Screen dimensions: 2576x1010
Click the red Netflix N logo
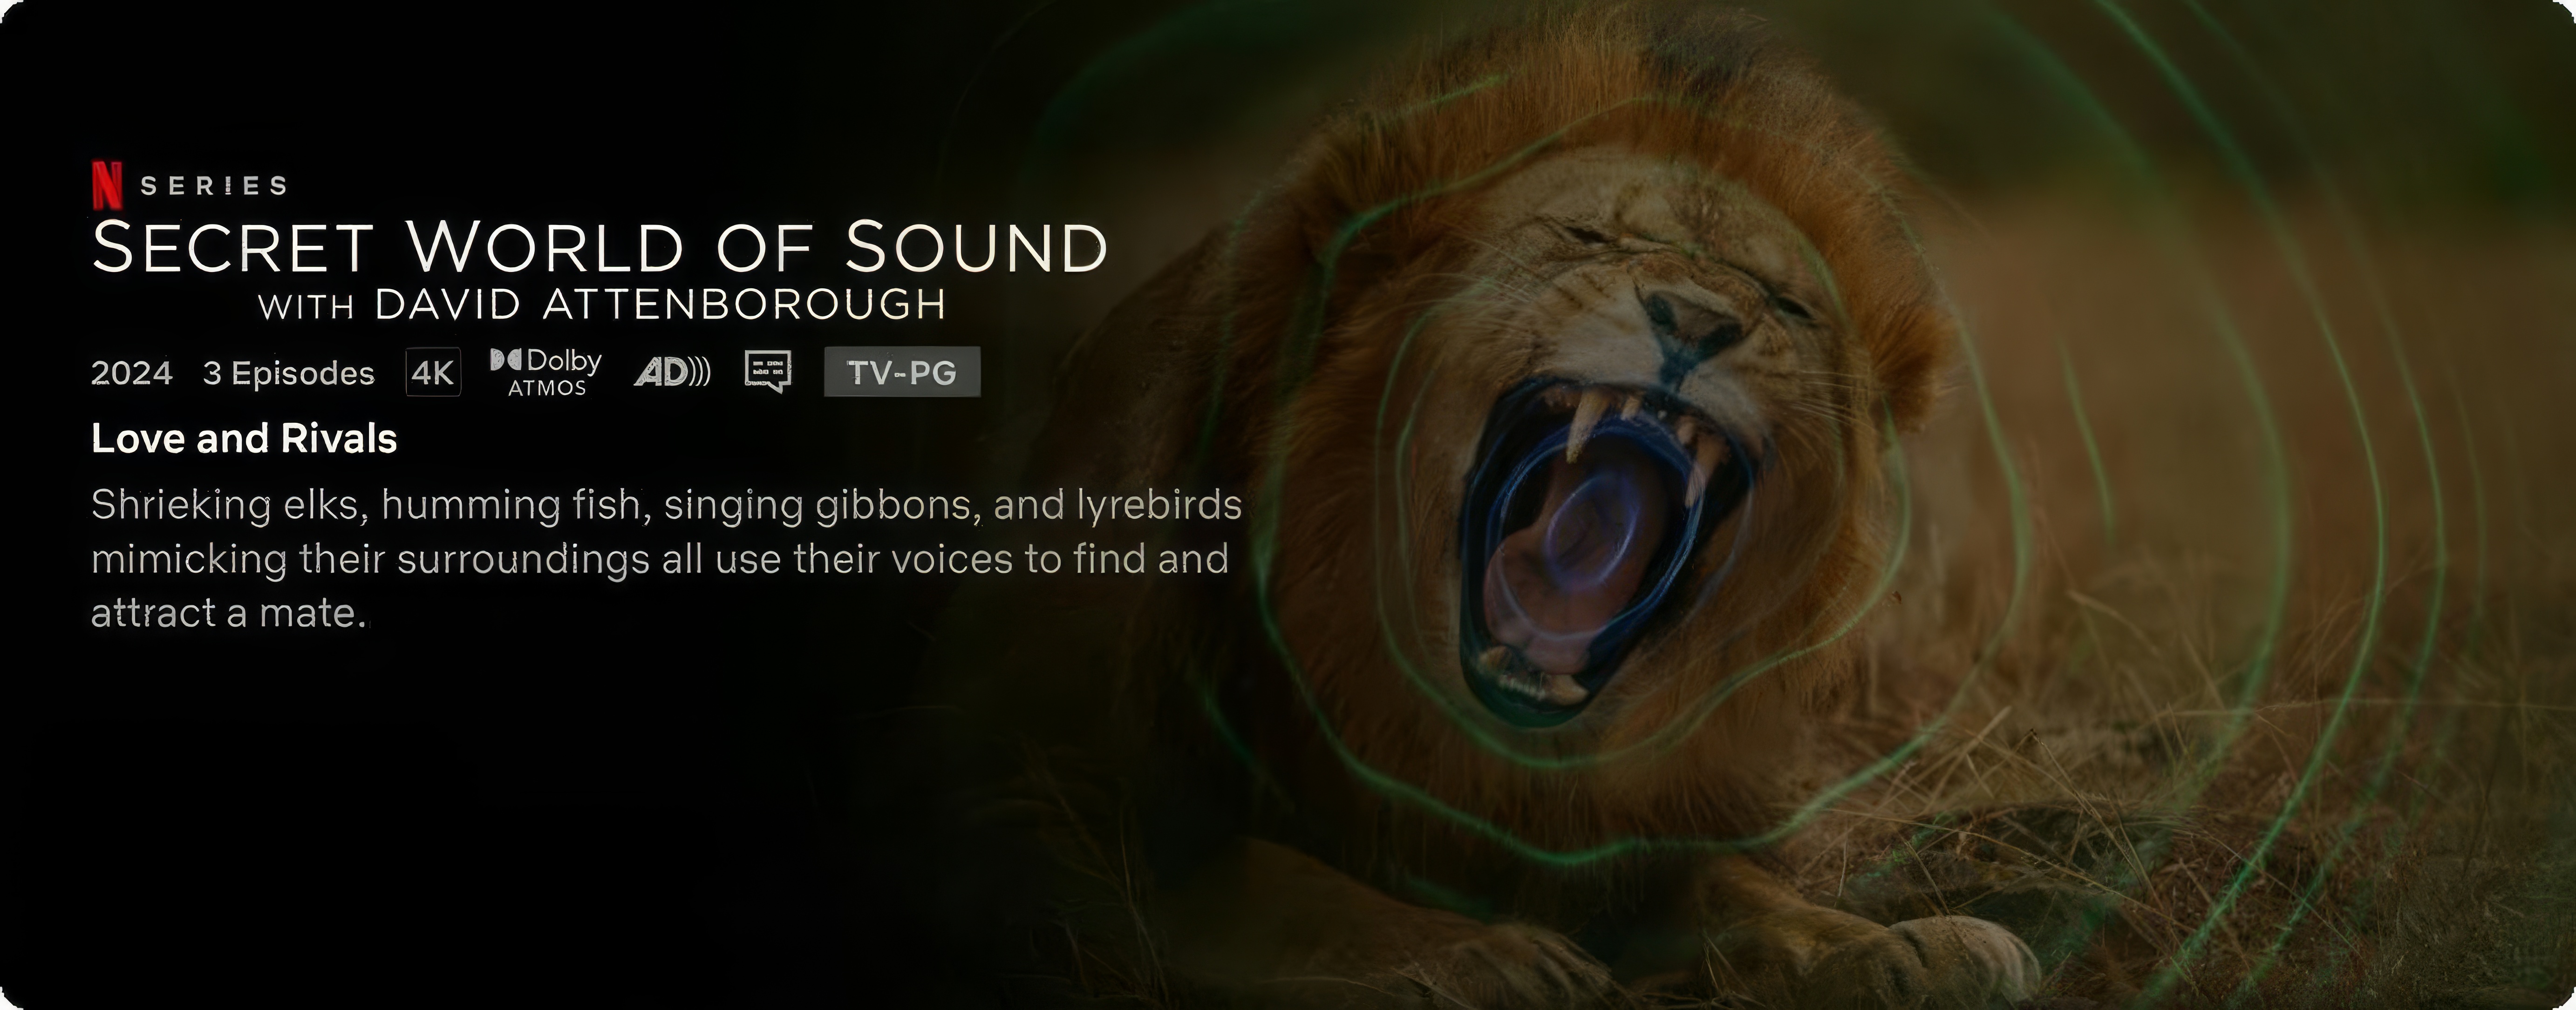click(107, 185)
